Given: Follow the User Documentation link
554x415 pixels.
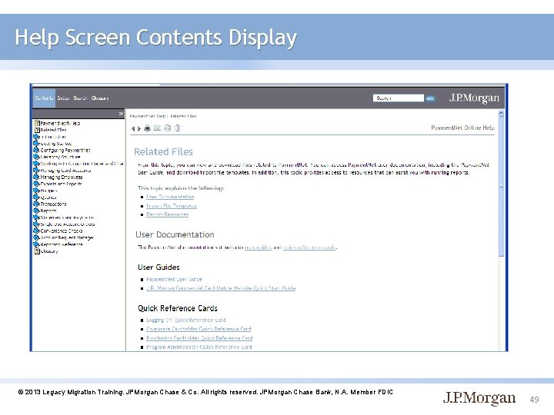Looking at the screenshot, I should coord(170,197).
